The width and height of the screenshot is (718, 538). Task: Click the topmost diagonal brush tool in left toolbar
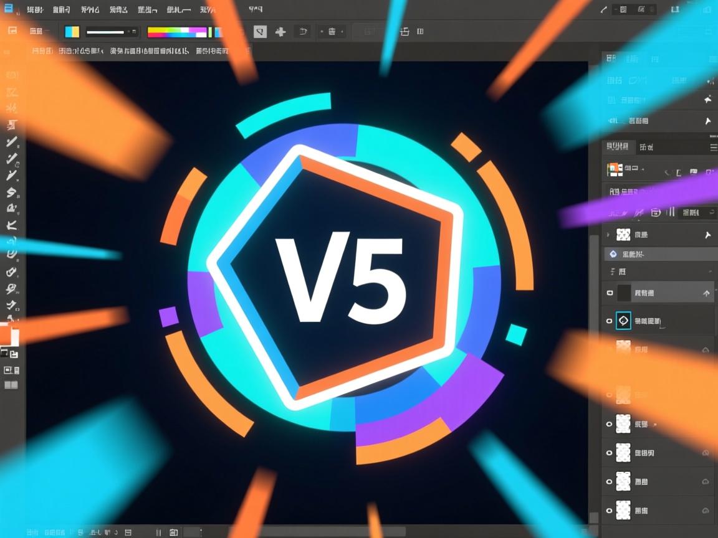(x=11, y=143)
